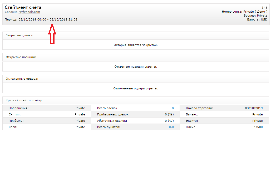Select the 'Стейтмент счёта' title
The width and height of the screenshot is (271, 173).
coord(23,7)
